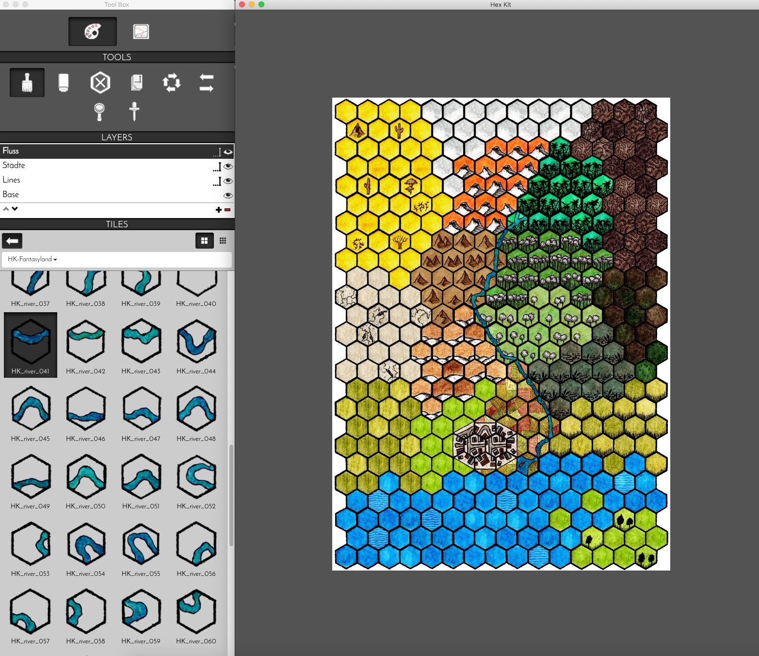Switch to the map settings tab
The width and height of the screenshot is (759, 656).
click(141, 32)
